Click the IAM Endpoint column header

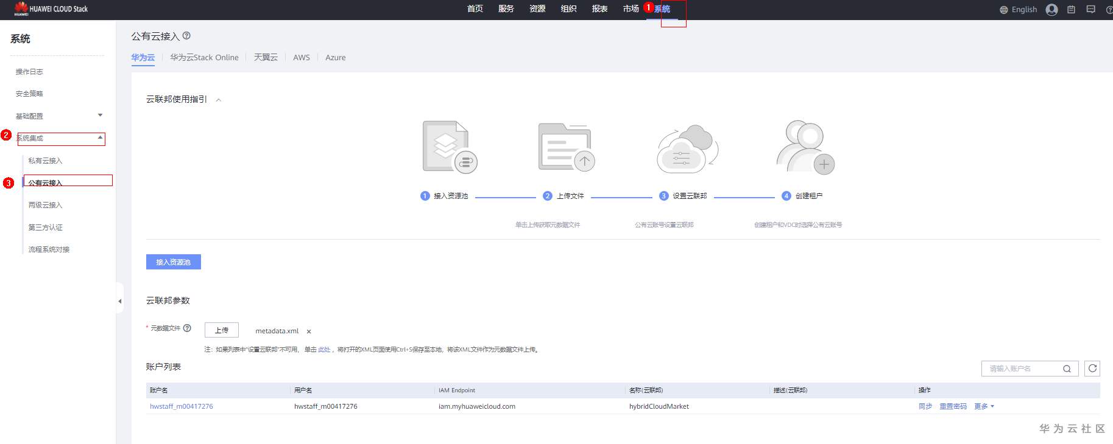pyautogui.click(x=457, y=390)
